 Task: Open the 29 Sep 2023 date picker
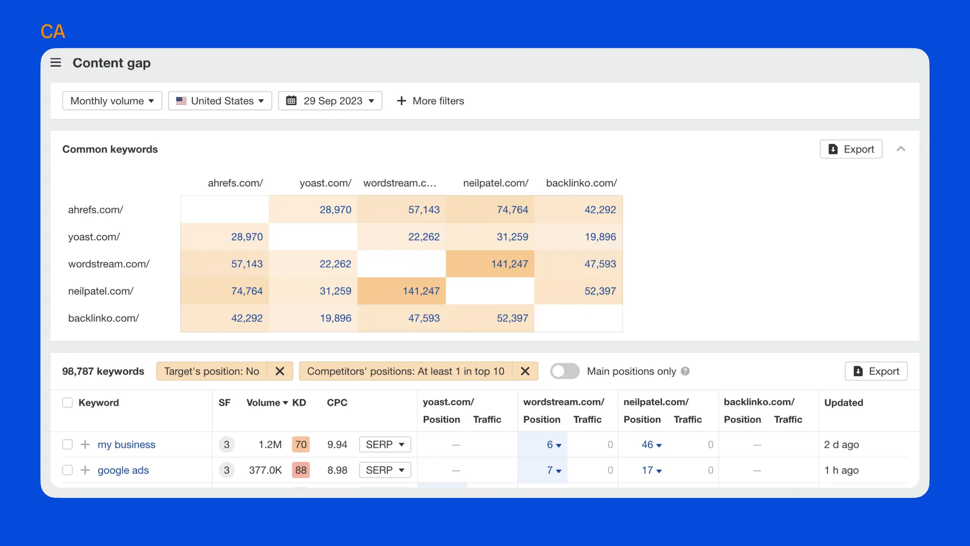click(330, 101)
